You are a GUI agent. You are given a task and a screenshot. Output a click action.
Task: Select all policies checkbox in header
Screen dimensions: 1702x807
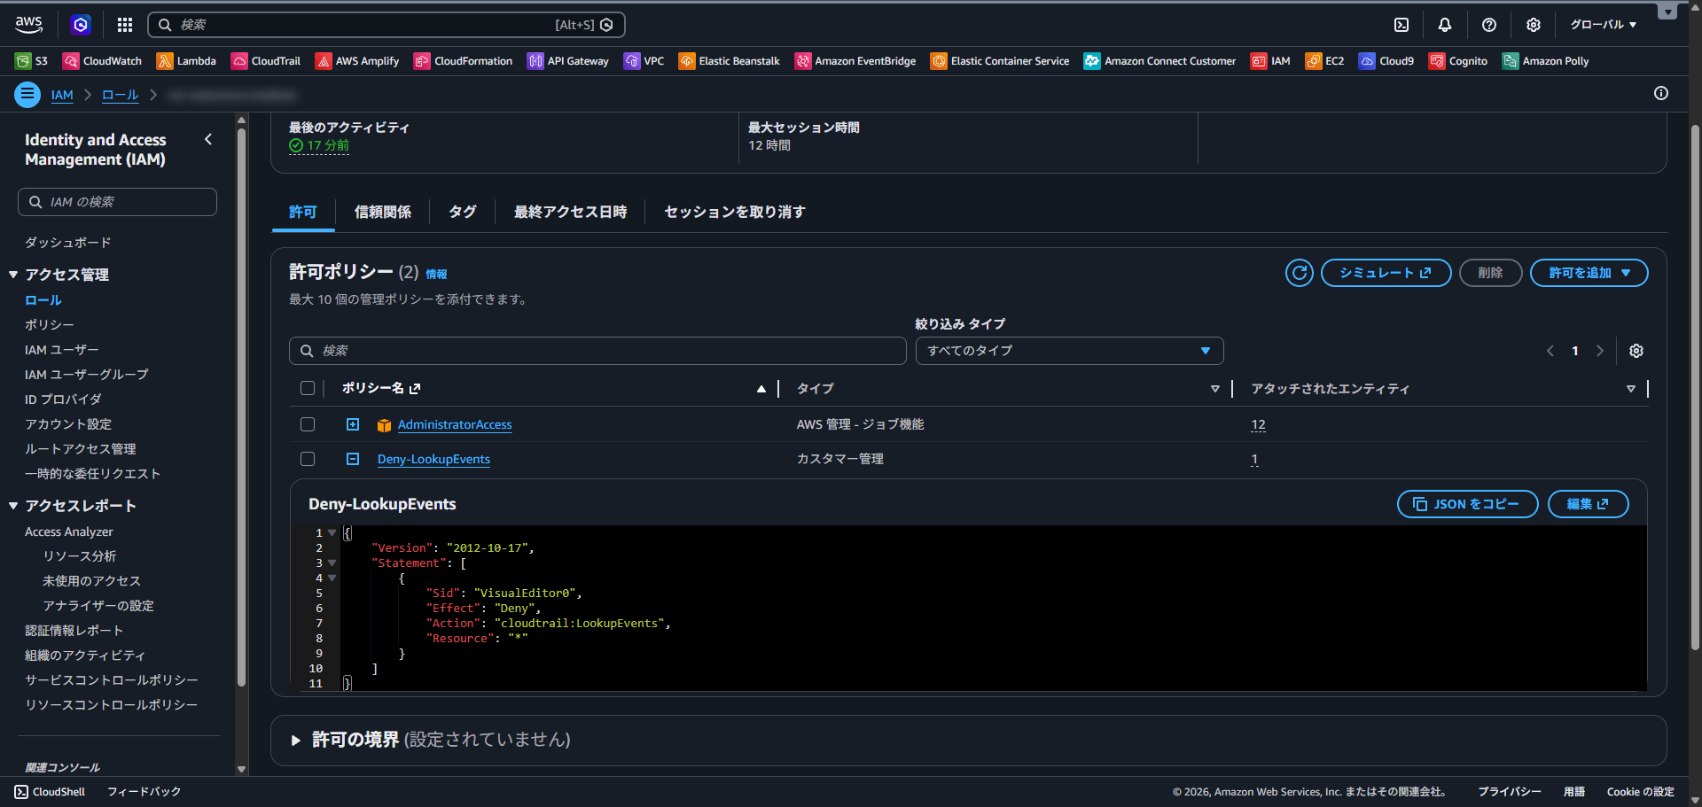[x=308, y=388]
